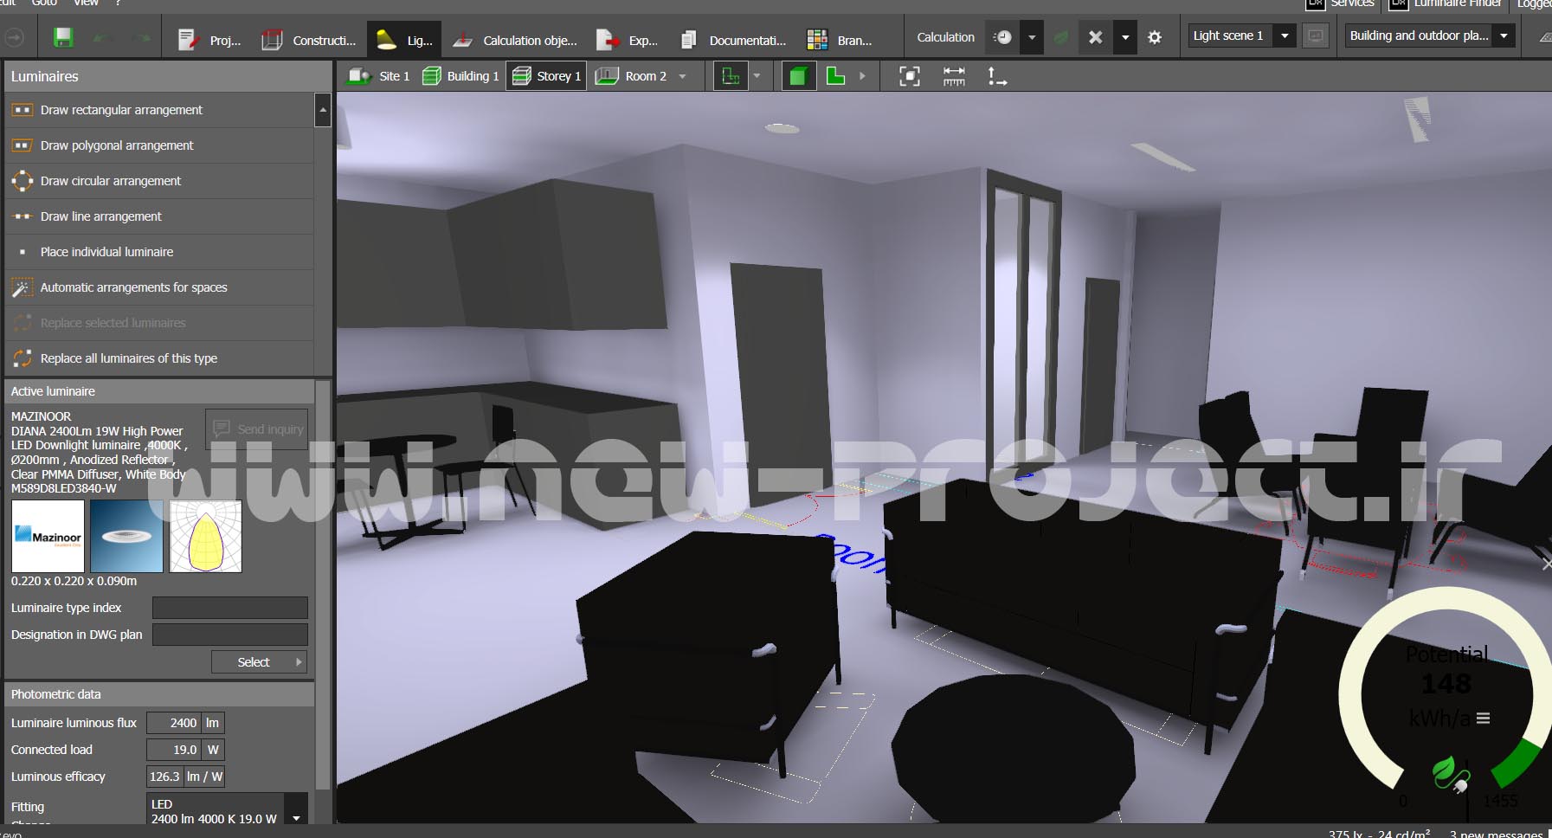Open the Brands catalog tab

click(840, 40)
